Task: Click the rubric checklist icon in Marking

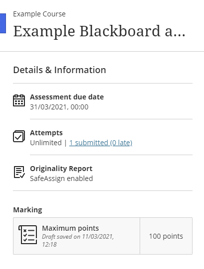Action: 28,235
